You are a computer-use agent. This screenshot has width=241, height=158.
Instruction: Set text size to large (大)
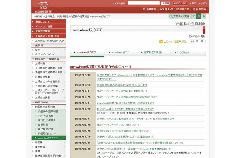(x=194, y=16)
